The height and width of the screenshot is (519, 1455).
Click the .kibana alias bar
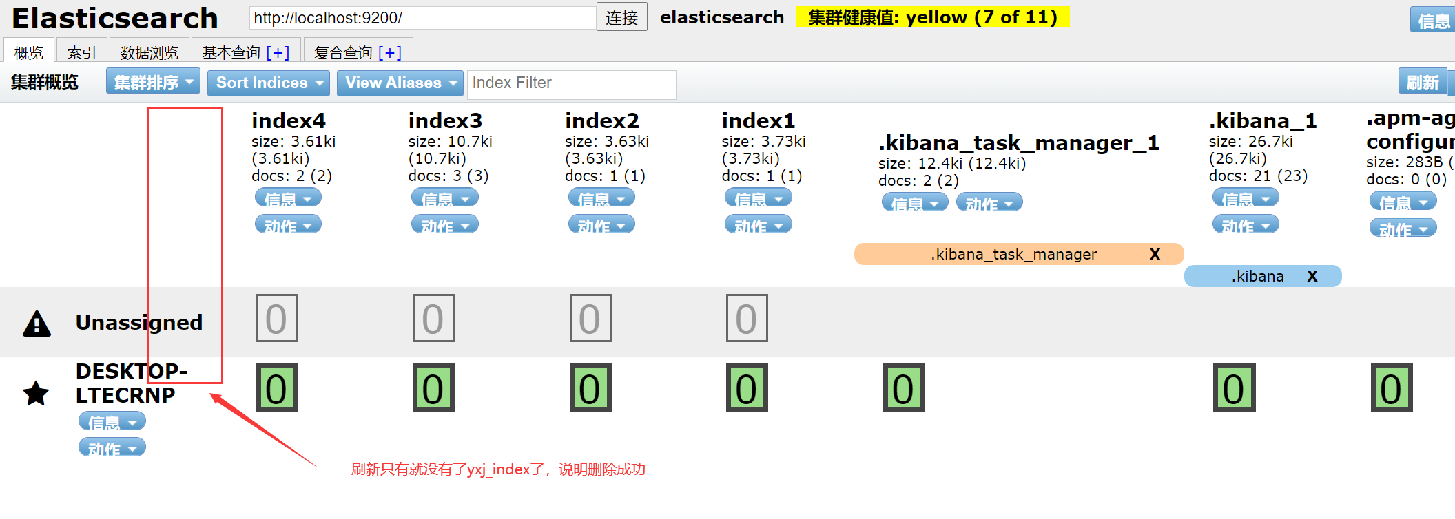click(1263, 276)
